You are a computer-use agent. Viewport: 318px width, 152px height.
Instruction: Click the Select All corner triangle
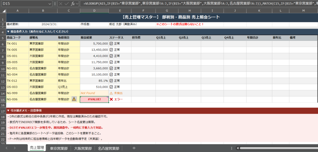(3, 11)
